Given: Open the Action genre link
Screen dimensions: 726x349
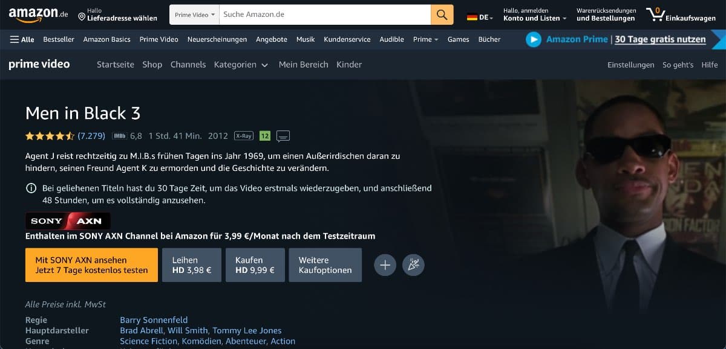Looking at the screenshot, I should click(283, 341).
